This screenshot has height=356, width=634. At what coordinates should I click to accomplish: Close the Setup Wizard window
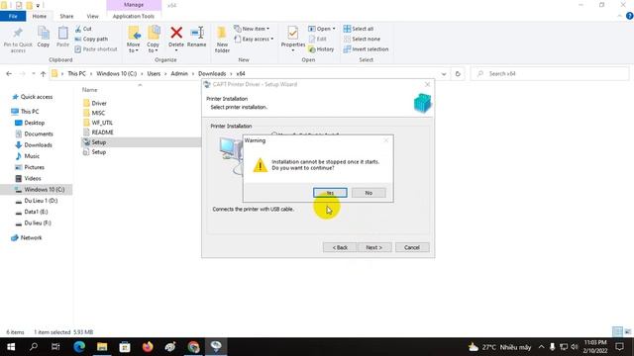[x=427, y=84]
